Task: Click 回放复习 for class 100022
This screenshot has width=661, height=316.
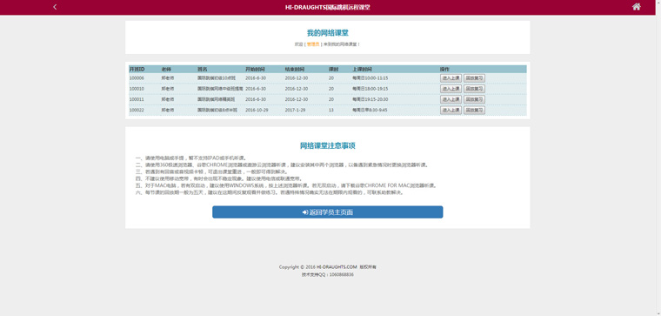Action: tap(474, 110)
